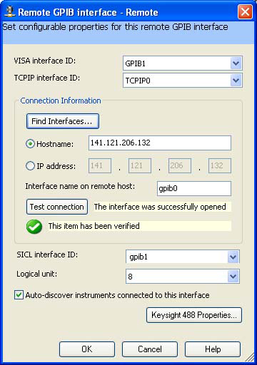The image size is (257, 365).
Task: Confirm with the OK button
Action: point(87,349)
